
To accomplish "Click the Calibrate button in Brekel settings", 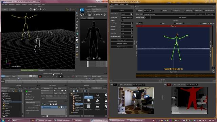I will tap(122, 11).
